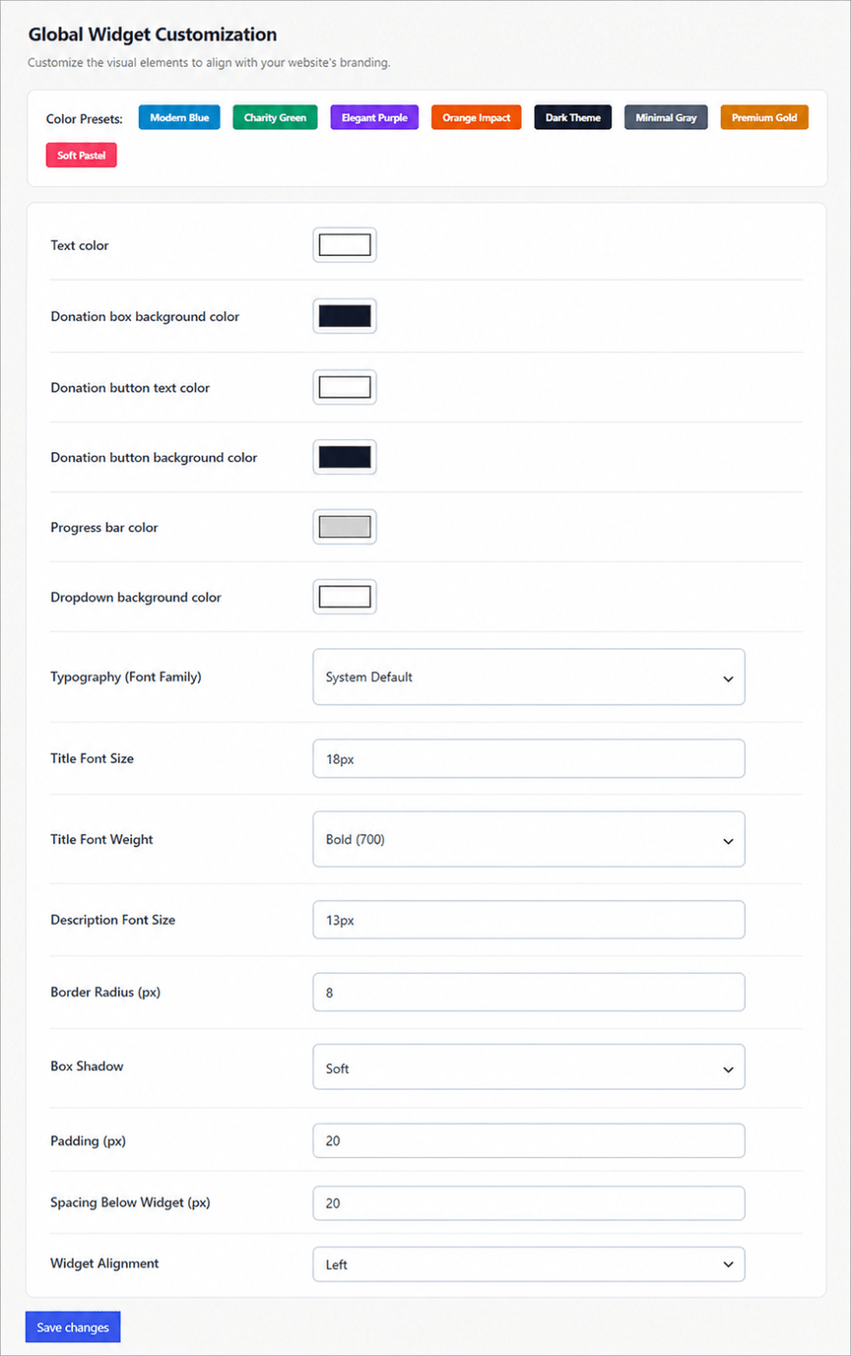Expand the Typography Font Family dropdown

coord(529,677)
